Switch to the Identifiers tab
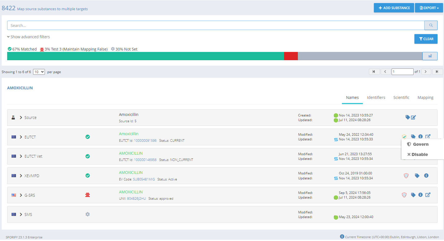Image resolution: width=444 pixels, height=241 pixels. coord(376,98)
